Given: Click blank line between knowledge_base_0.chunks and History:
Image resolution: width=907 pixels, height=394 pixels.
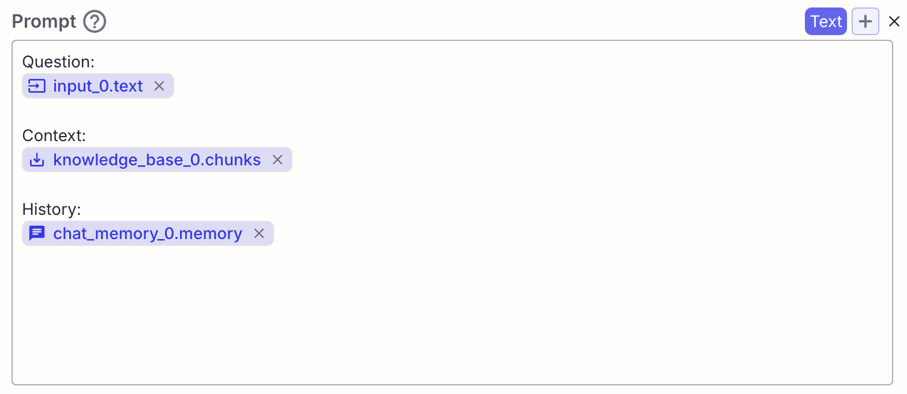Looking at the screenshot, I should point(452,185).
